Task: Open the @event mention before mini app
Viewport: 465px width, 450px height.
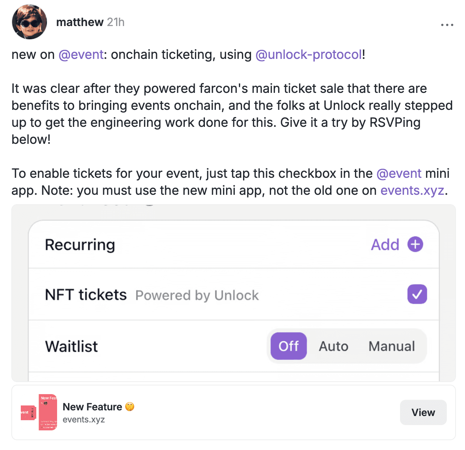Action: 399,173
